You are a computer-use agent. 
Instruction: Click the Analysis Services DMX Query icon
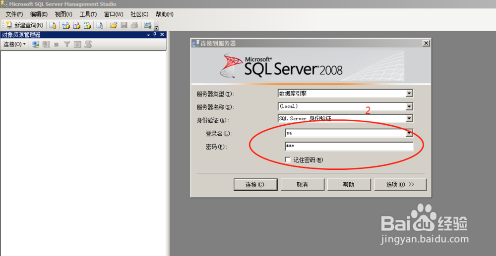[x=76, y=25]
